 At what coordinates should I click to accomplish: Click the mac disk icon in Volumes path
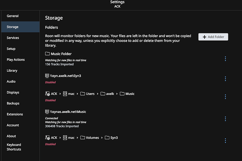tap(65, 137)
